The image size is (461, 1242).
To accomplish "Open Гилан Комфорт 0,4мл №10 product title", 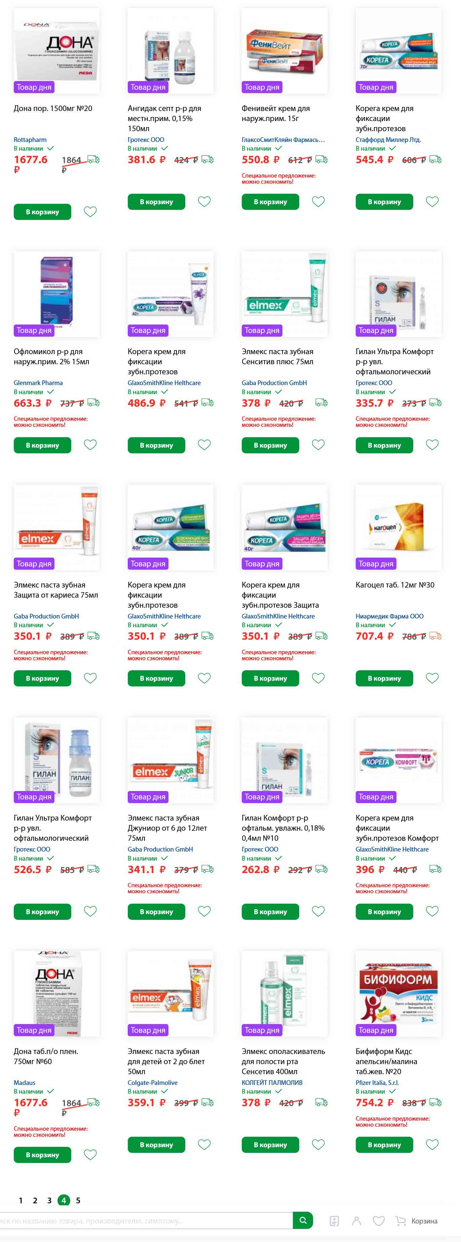I will tap(283, 827).
